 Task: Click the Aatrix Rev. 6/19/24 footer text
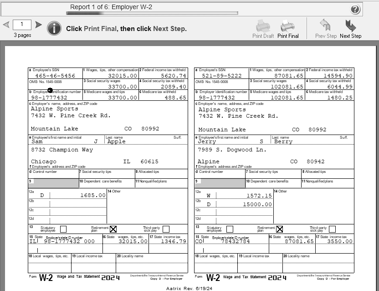(x=189, y=288)
